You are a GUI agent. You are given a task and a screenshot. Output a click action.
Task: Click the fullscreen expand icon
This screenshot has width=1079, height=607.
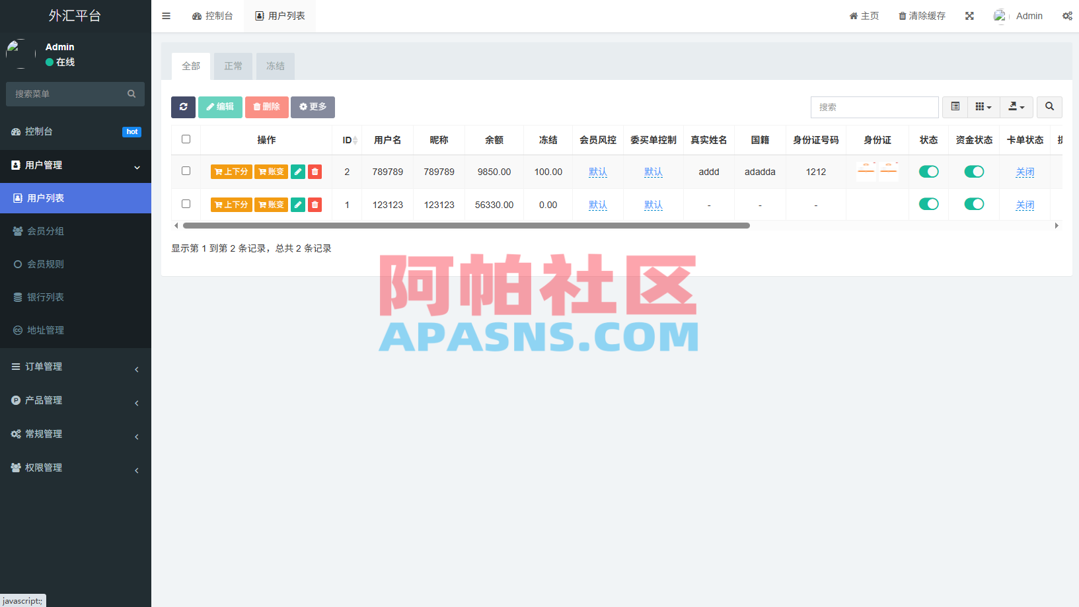(x=969, y=16)
